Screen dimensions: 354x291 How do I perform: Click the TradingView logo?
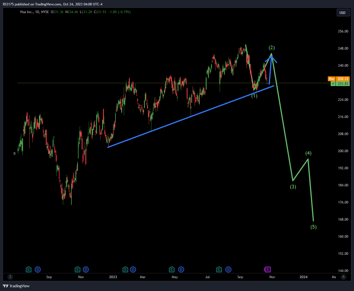click(16, 286)
